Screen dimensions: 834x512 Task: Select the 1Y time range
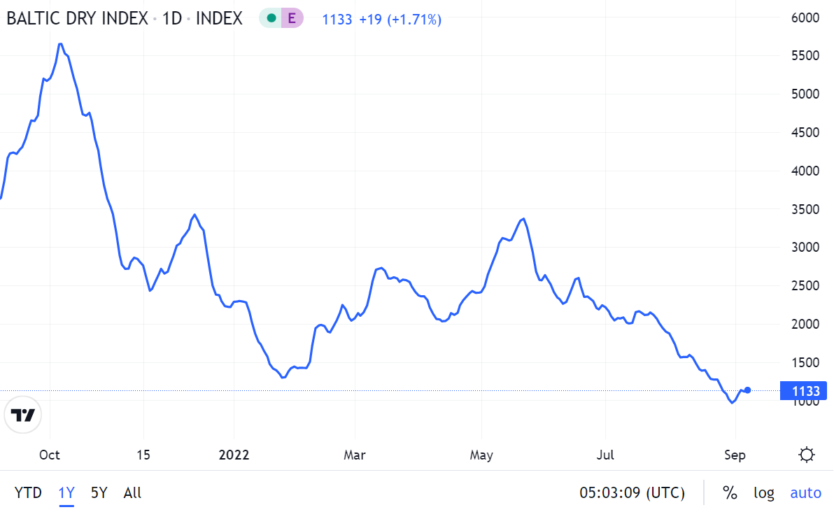pos(66,492)
